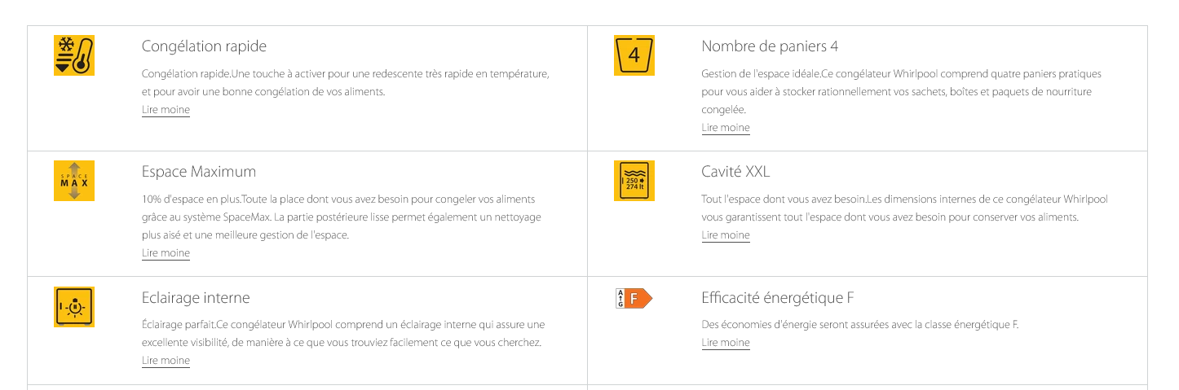Click the Cavité XXL capacity icon

pos(634,181)
